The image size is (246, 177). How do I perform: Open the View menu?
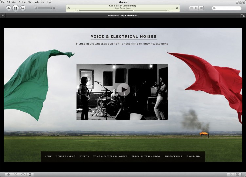[14, 2]
